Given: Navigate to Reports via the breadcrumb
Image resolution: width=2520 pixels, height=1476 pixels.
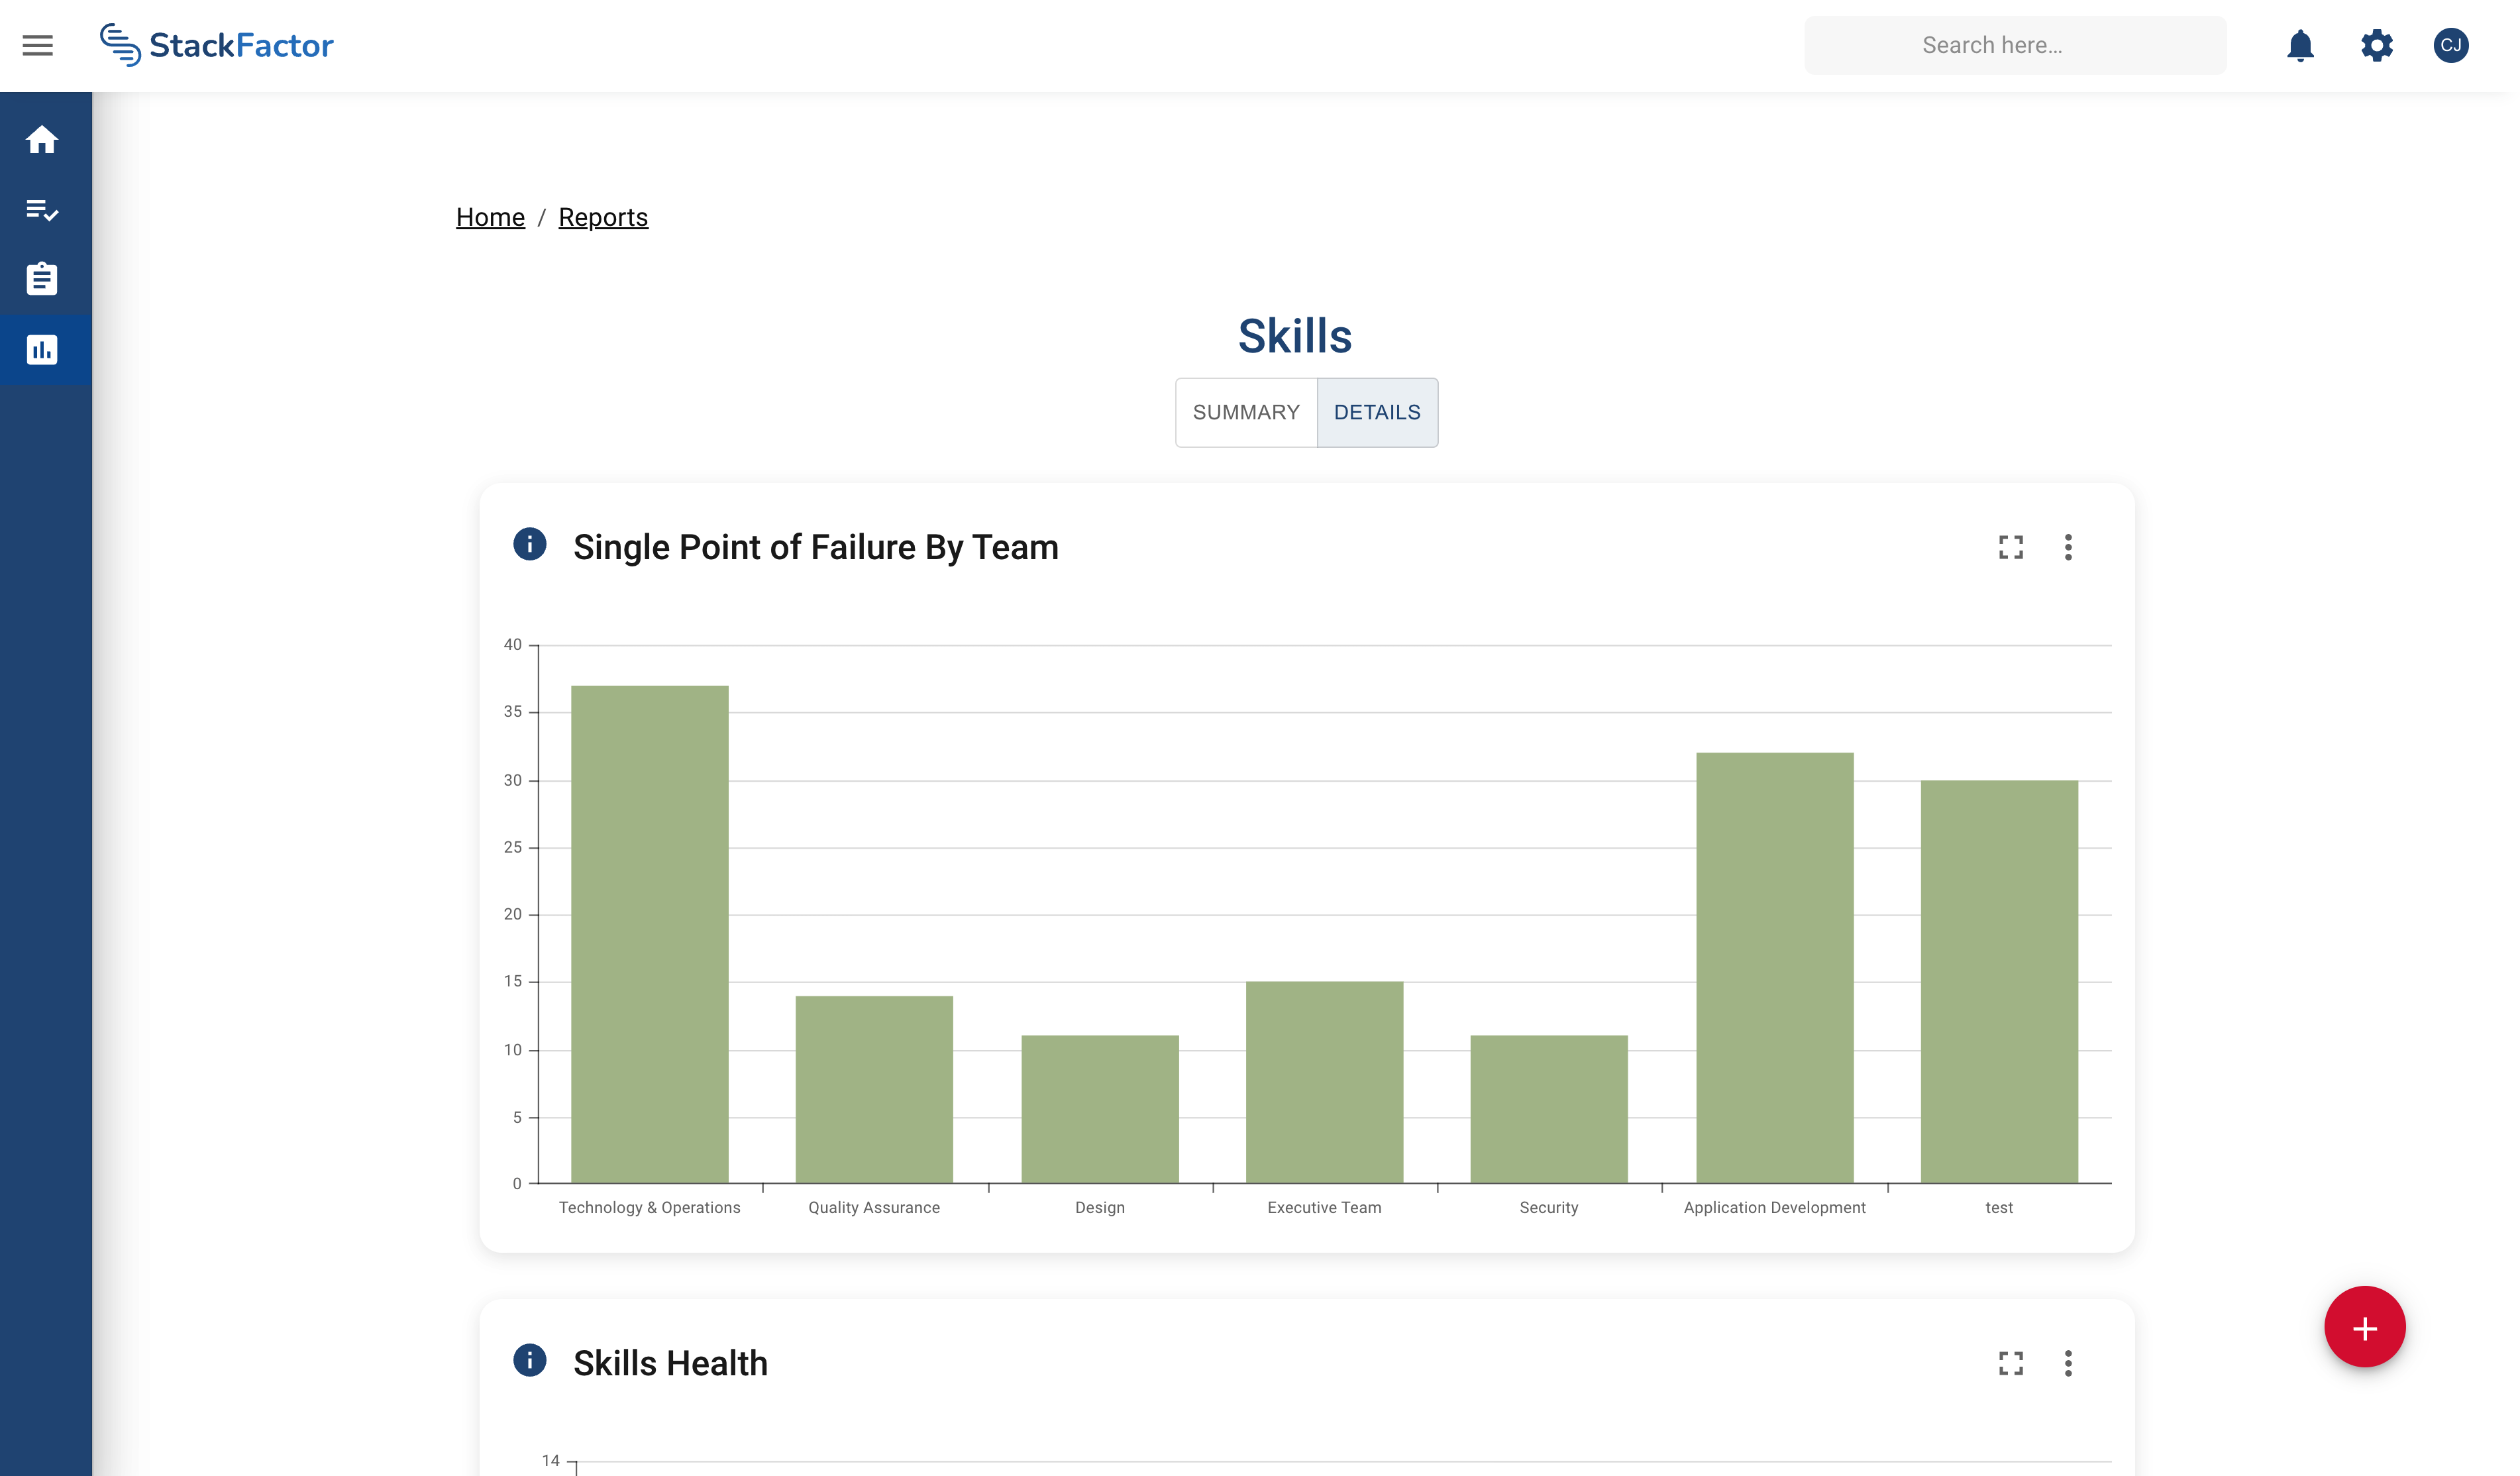Looking at the screenshot, I should pos(603,217).
